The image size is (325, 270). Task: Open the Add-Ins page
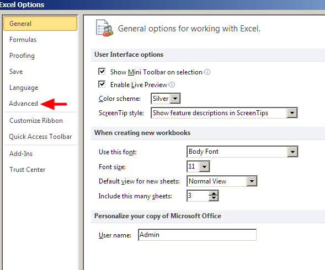point(21,154)
